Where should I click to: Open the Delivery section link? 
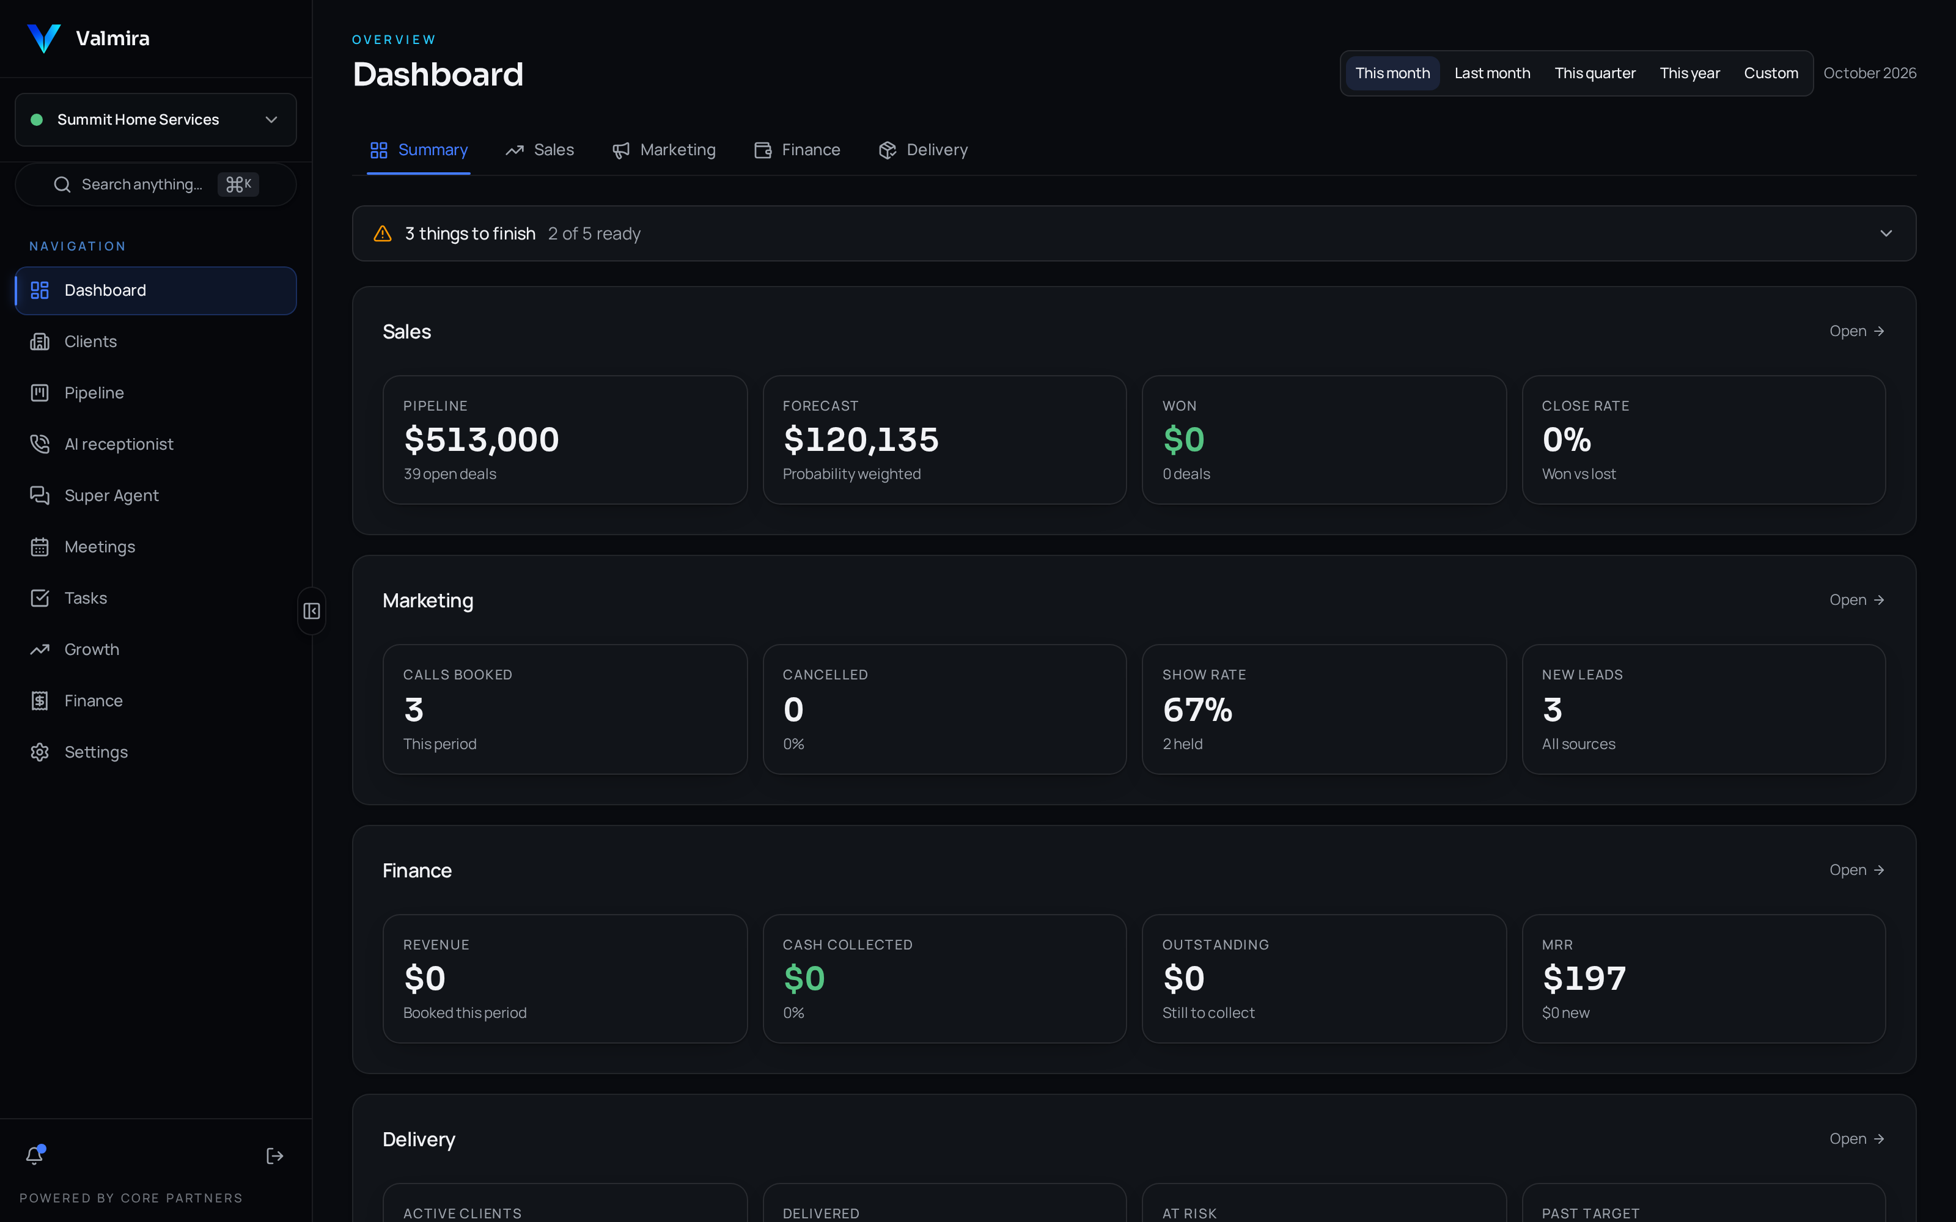[1856, 1139]
